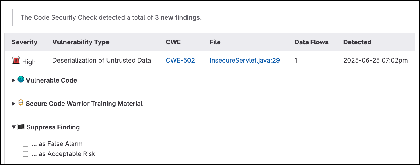
Task: Open the CWE-502 link
Action: pos(180,60)
